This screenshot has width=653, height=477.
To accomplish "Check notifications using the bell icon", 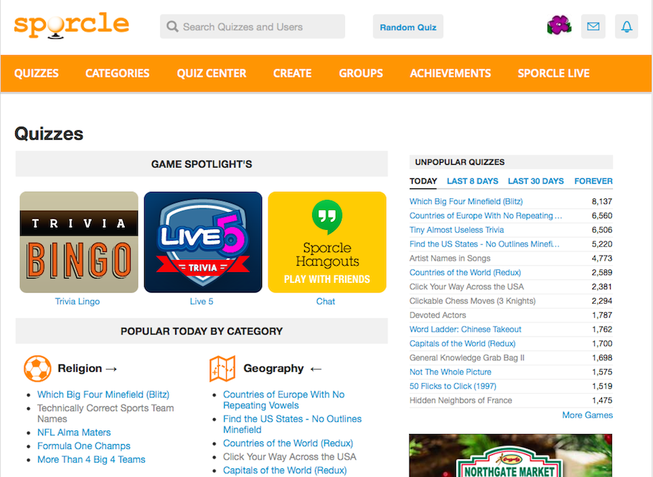I will click(x=626, y=26).
